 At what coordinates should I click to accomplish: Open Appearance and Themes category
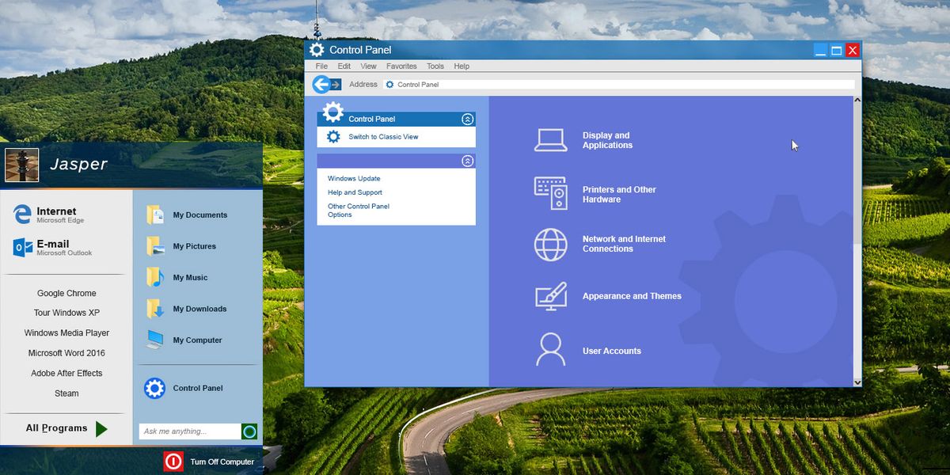[x=631, y=295]
